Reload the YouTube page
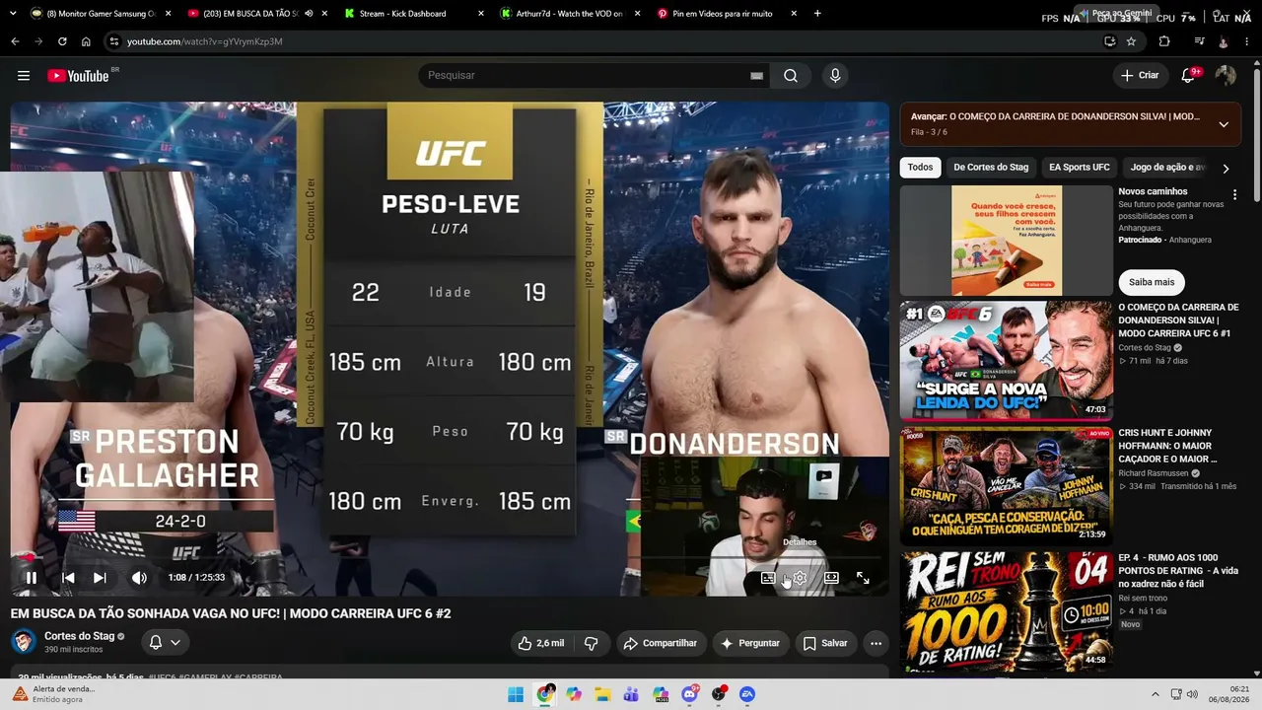Screen dimensions: 1262x710 pos(62,41)
